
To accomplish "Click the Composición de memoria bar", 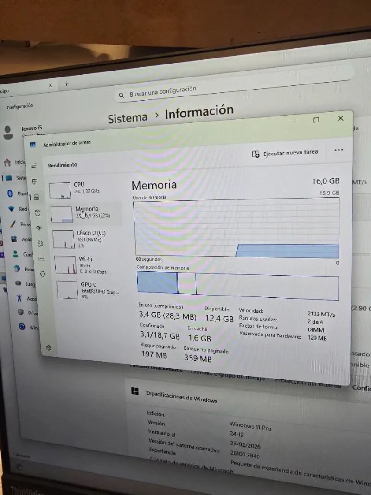I will point(237,286).
